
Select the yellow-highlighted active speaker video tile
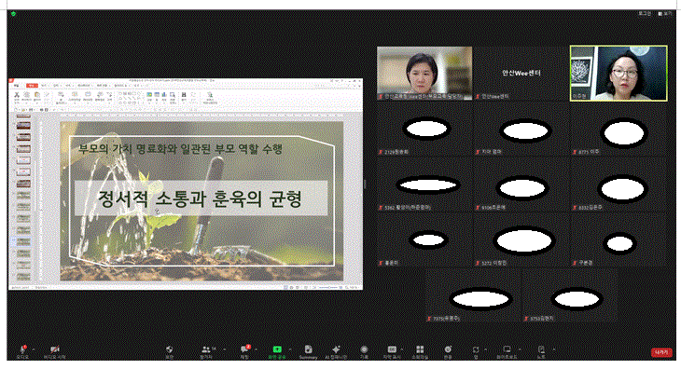pos(618,74)
